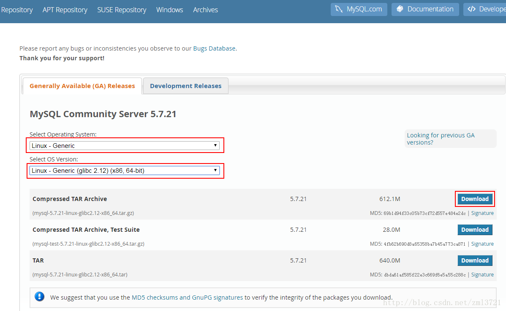Open the Select Operating System dropdown

click(x=125, y=145)
